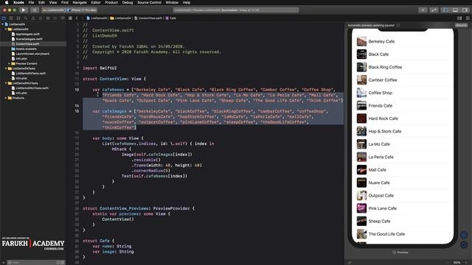472x265 pixels.
Task: Toggle the Navigator panel visibility
Action: pos(445,10)
